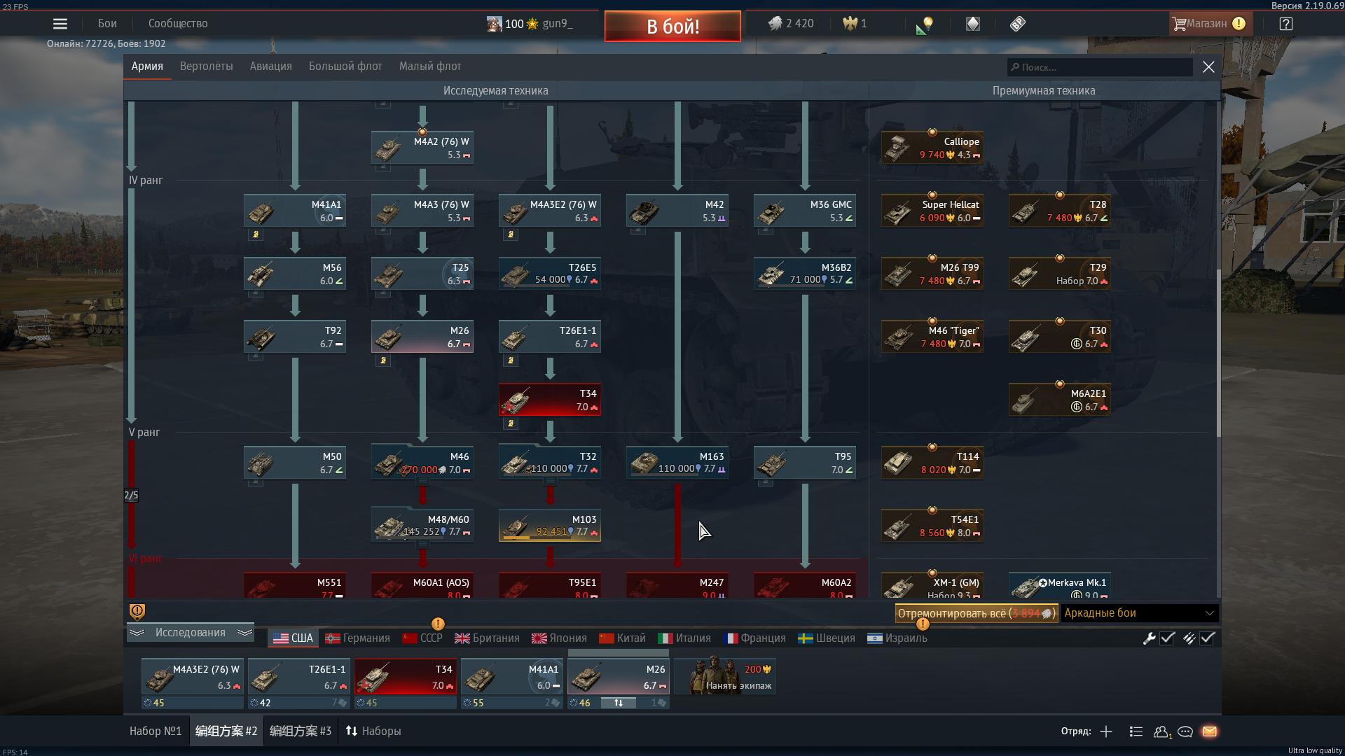Click the gun9_ player name
Image resolution: width=1345 pixels, height=756 pixels.
coord(558,24)
